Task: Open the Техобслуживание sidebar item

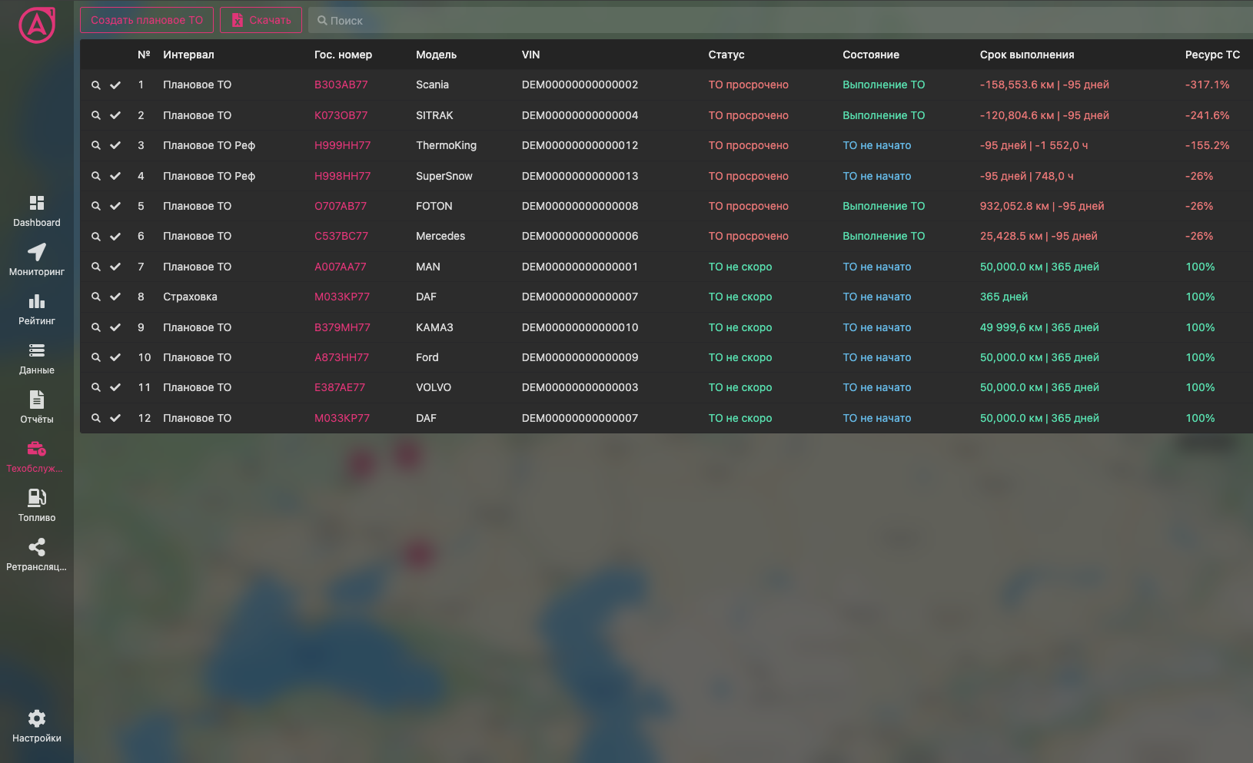Action: click(x=36, y=450)
